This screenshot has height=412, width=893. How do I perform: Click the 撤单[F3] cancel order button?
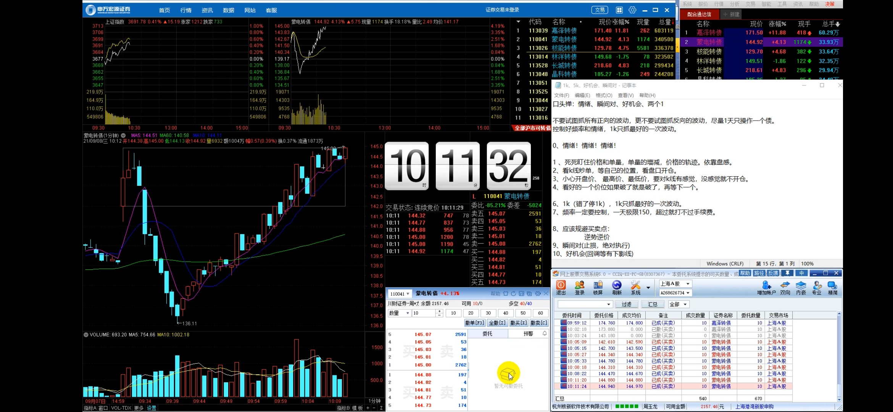coord(474,323)
